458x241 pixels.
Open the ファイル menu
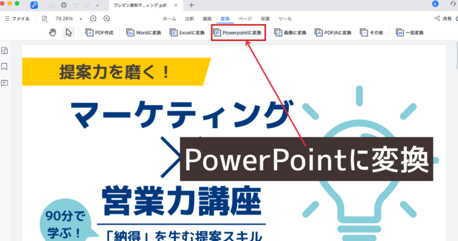pyautogui.click(x=16, y=19)
